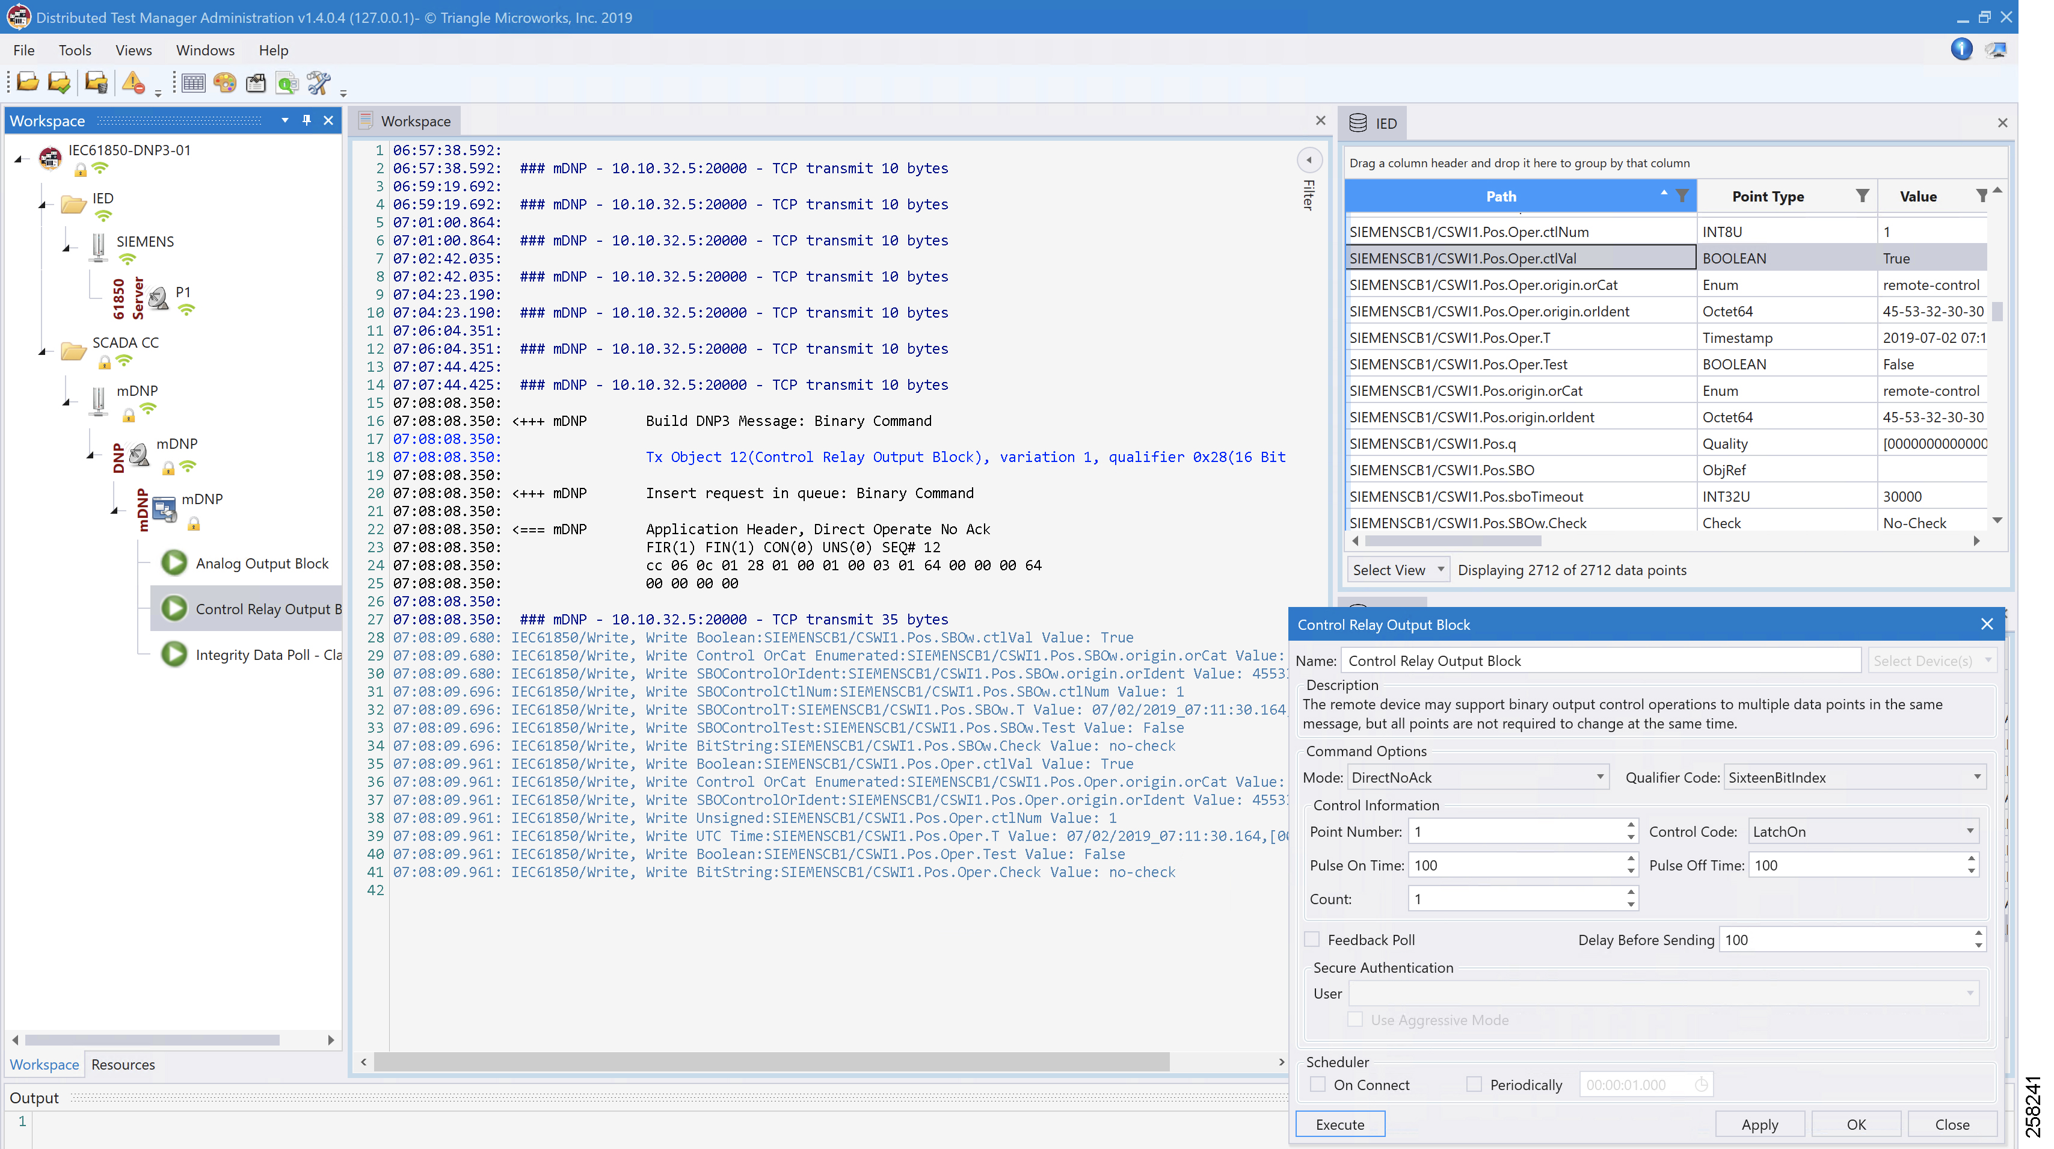Close the Control Relay Output Block dialog
Screen dimensions: 2054x1149
click(x=1987, y=624)
